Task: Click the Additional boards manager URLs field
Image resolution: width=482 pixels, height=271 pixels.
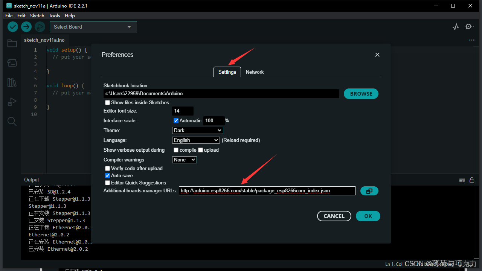Action: [x=267, y=191]
